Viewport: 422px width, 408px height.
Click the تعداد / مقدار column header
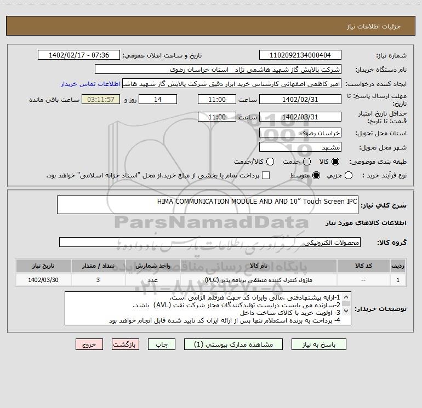click(98, 266)
